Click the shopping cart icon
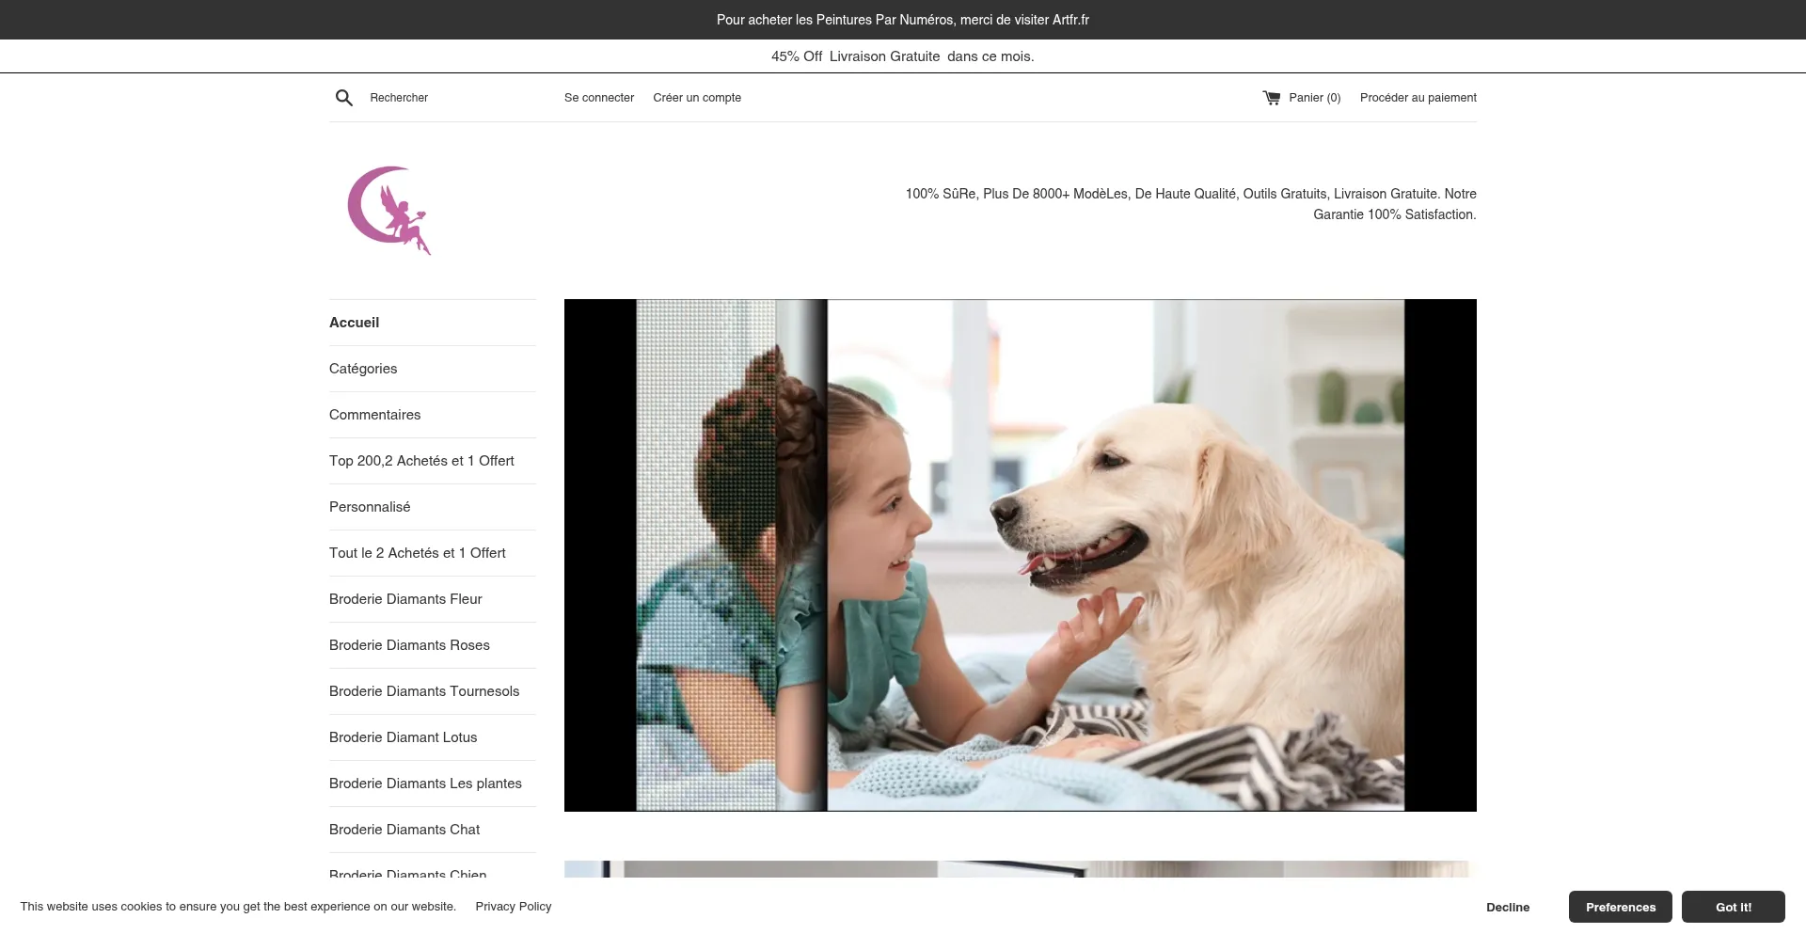1806x934 pixels. (1272, 98)
